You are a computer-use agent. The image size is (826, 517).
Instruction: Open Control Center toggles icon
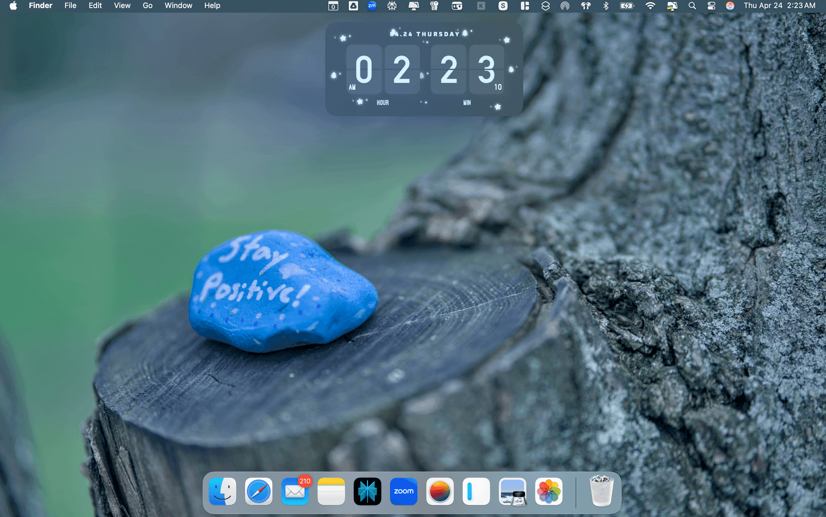click(711, 6)
